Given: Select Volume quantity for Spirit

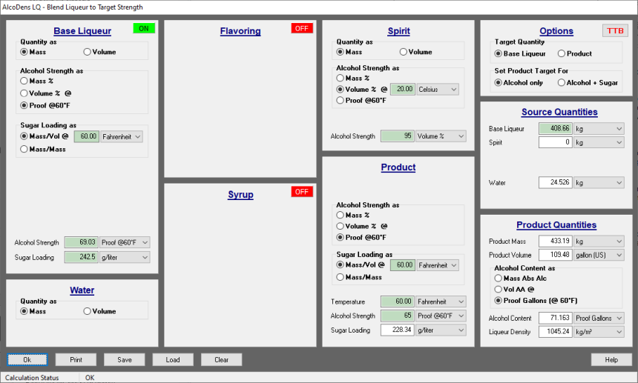Looking at the screenshot, I should click(x=416, y=52).
